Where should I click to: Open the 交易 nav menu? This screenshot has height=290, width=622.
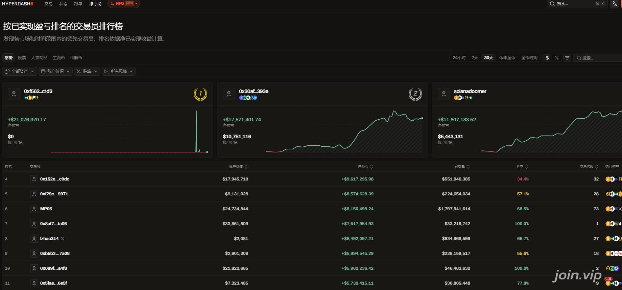[x=48, y=4]
